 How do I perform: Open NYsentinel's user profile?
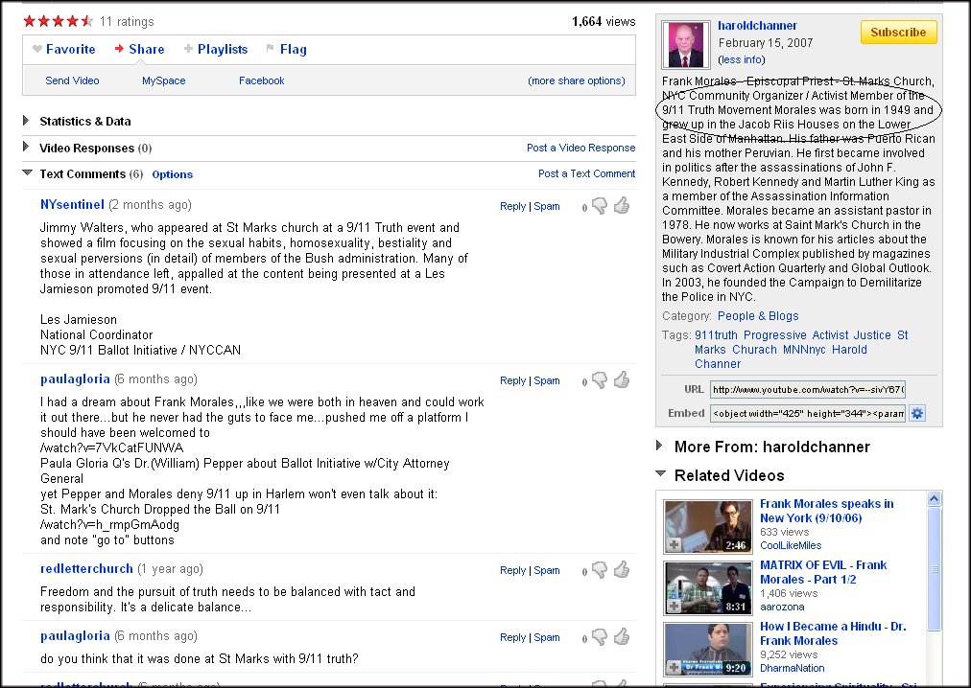[x=72, y=204]
